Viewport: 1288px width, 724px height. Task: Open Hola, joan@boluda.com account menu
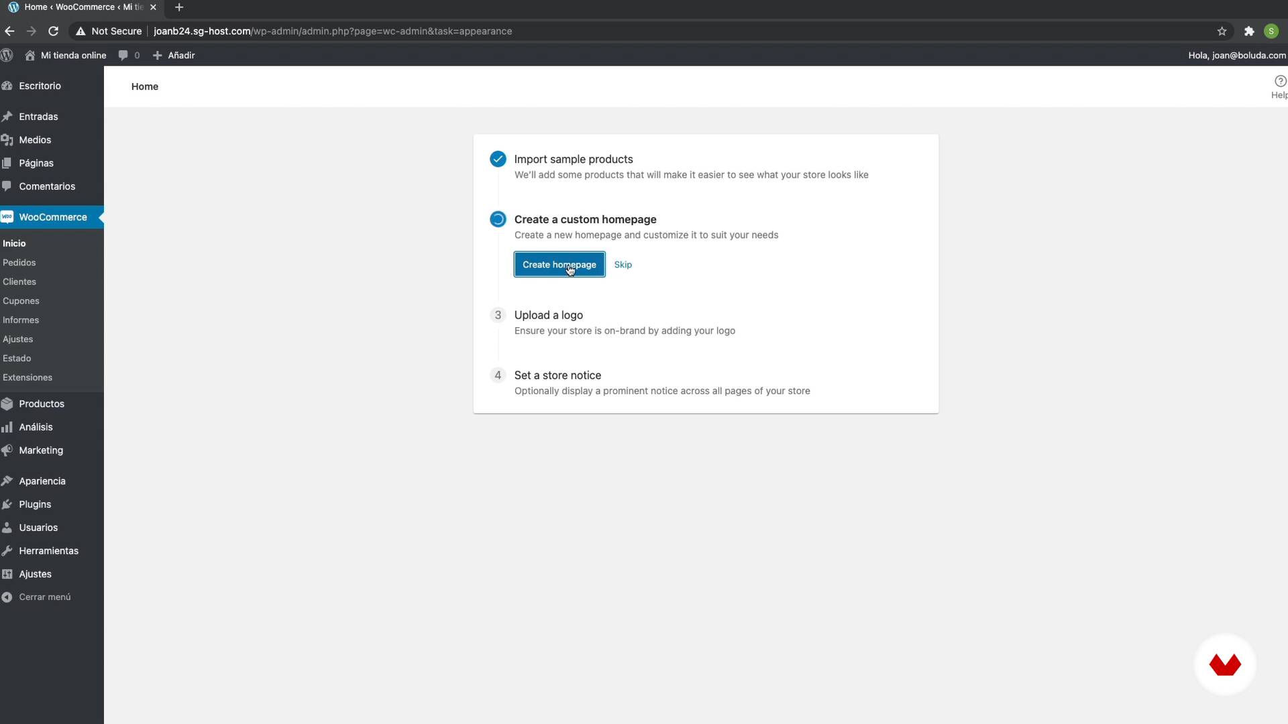[1237, 55]
